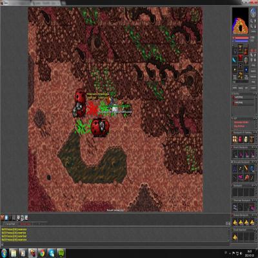The width and height of the screenshot is (258, 258).
Task: Open Spotify from the taskbar
Action: point(61,253)
